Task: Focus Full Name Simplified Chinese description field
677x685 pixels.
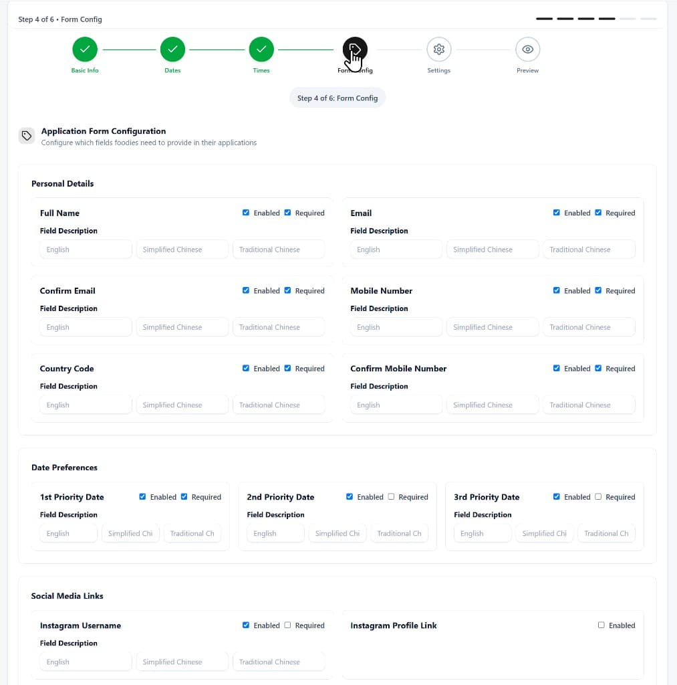Action: pyautogui.click(x=182, y=250)
